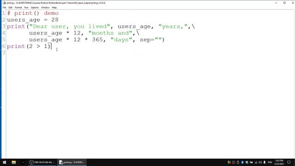Open the Window menu
This screenshot has height=166, width=295.
pyautogui.click(x=45, y=7)
